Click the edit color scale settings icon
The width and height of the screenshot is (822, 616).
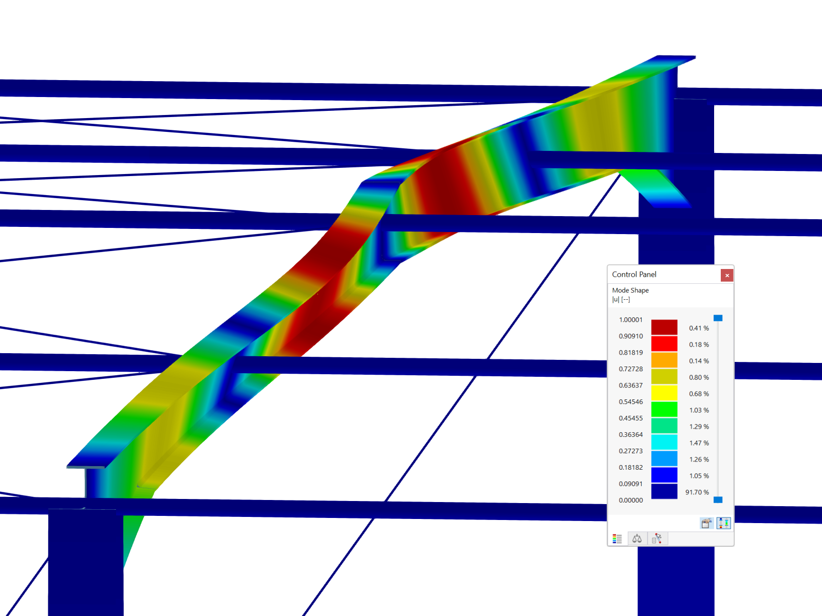707,523
